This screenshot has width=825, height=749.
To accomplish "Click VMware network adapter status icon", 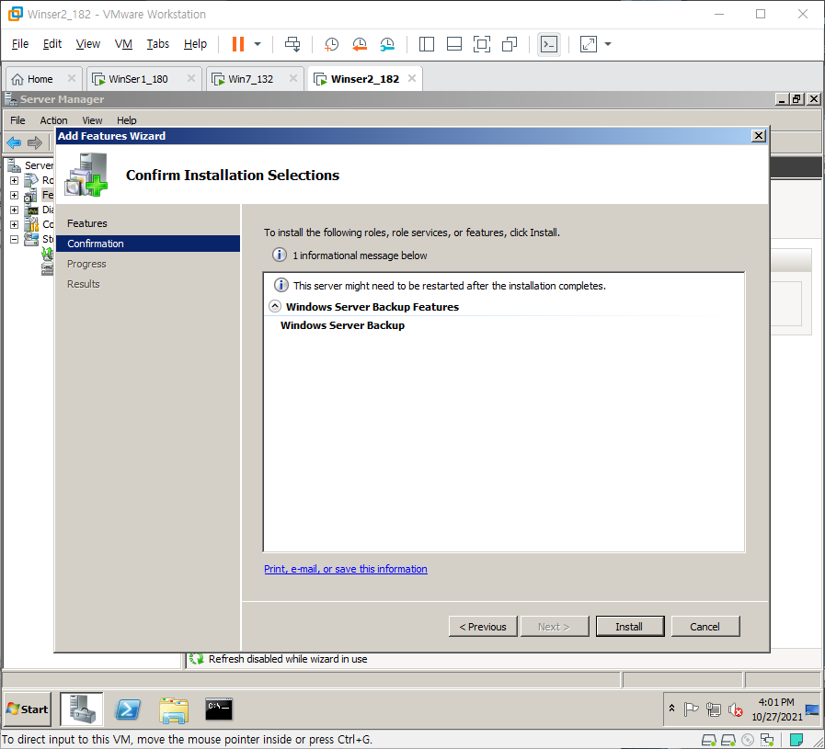I will coord(767,740).
